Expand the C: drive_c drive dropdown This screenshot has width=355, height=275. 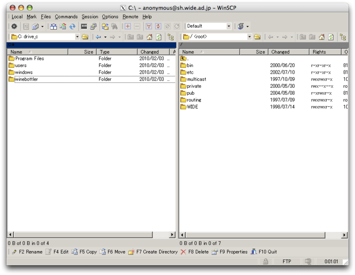[77, 37]
